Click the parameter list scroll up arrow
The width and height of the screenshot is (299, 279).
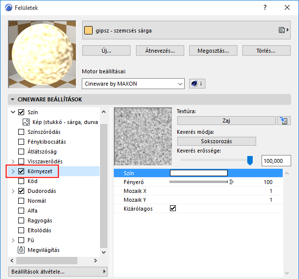pos(287,173)
